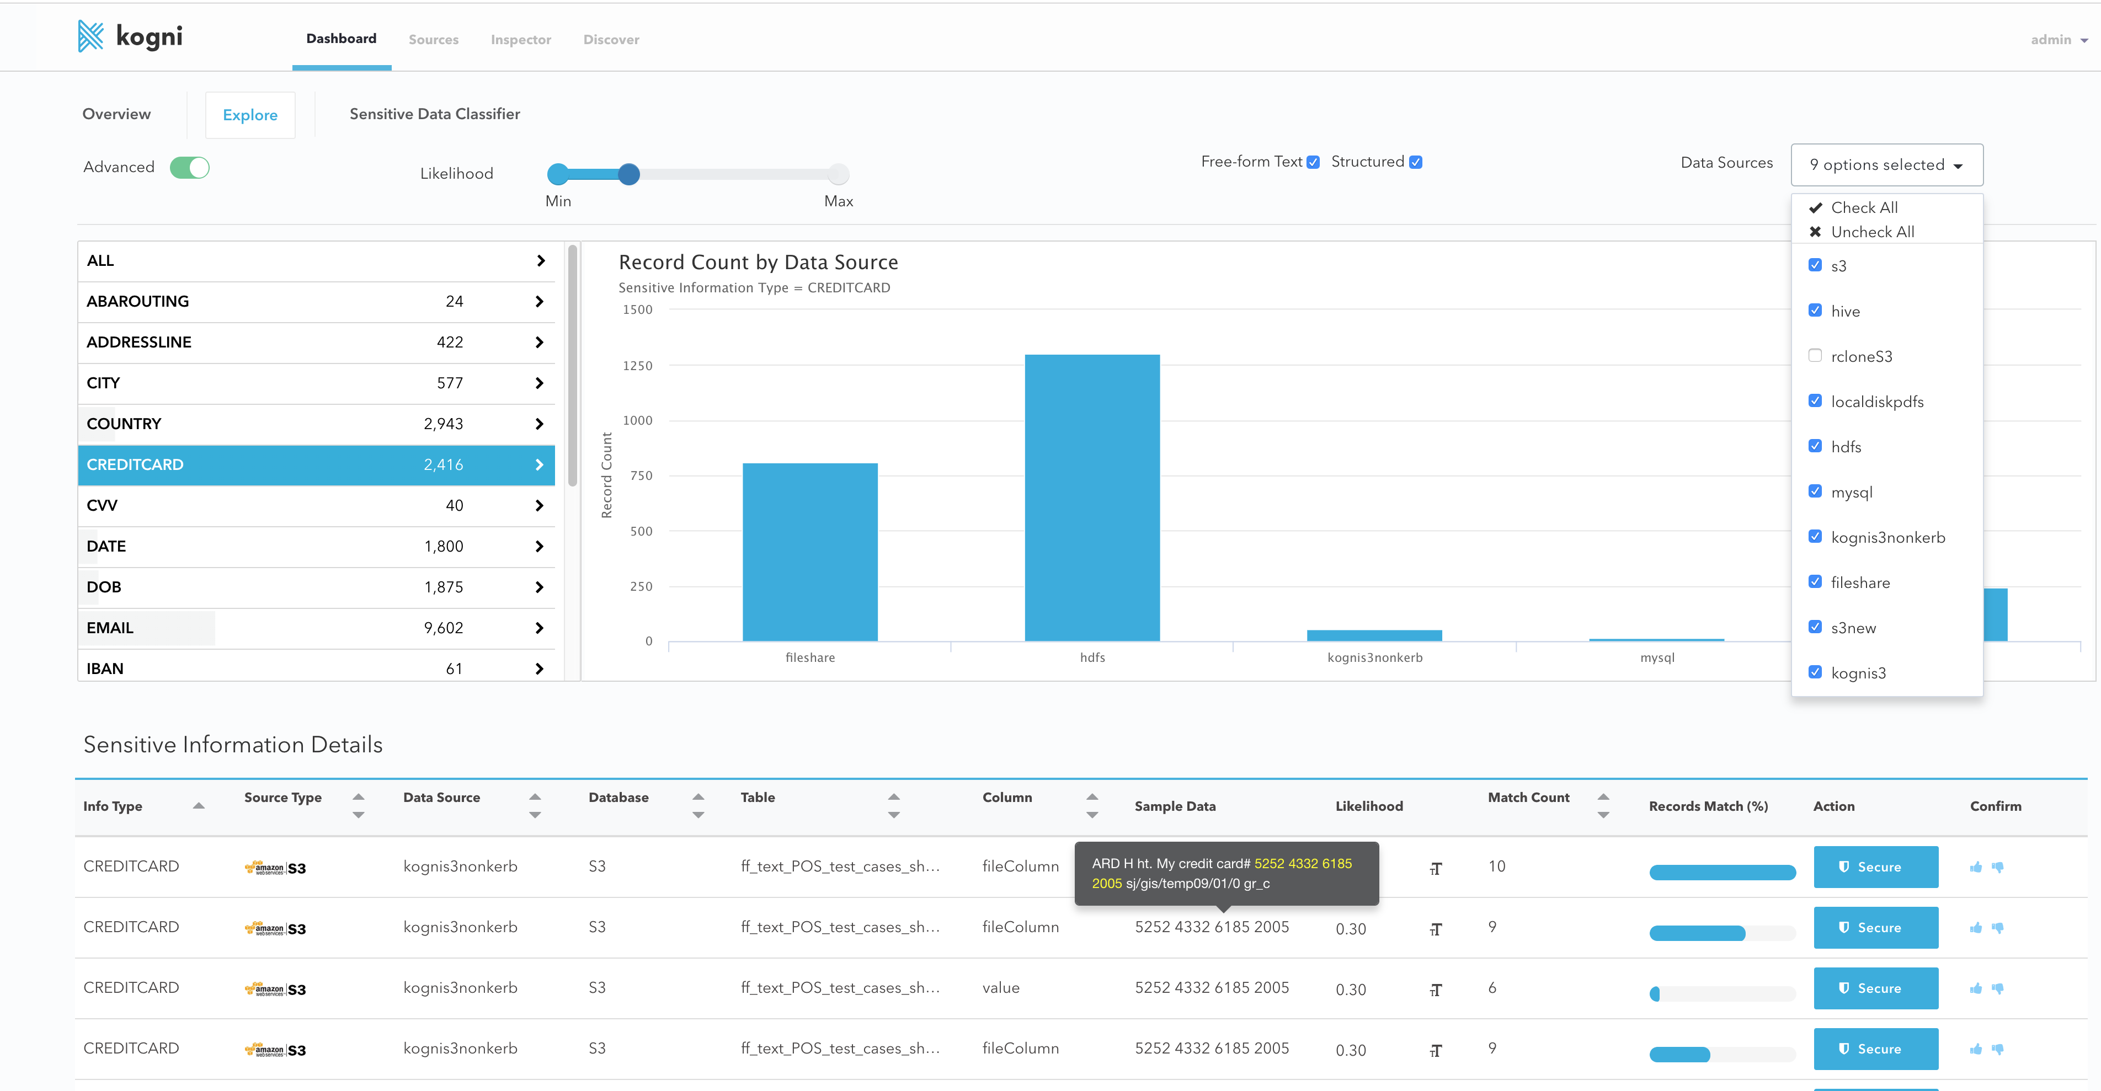Screen dimensions: 2101x1091
Task: Click the hdfs bar in the chart
Action: 1091,498
